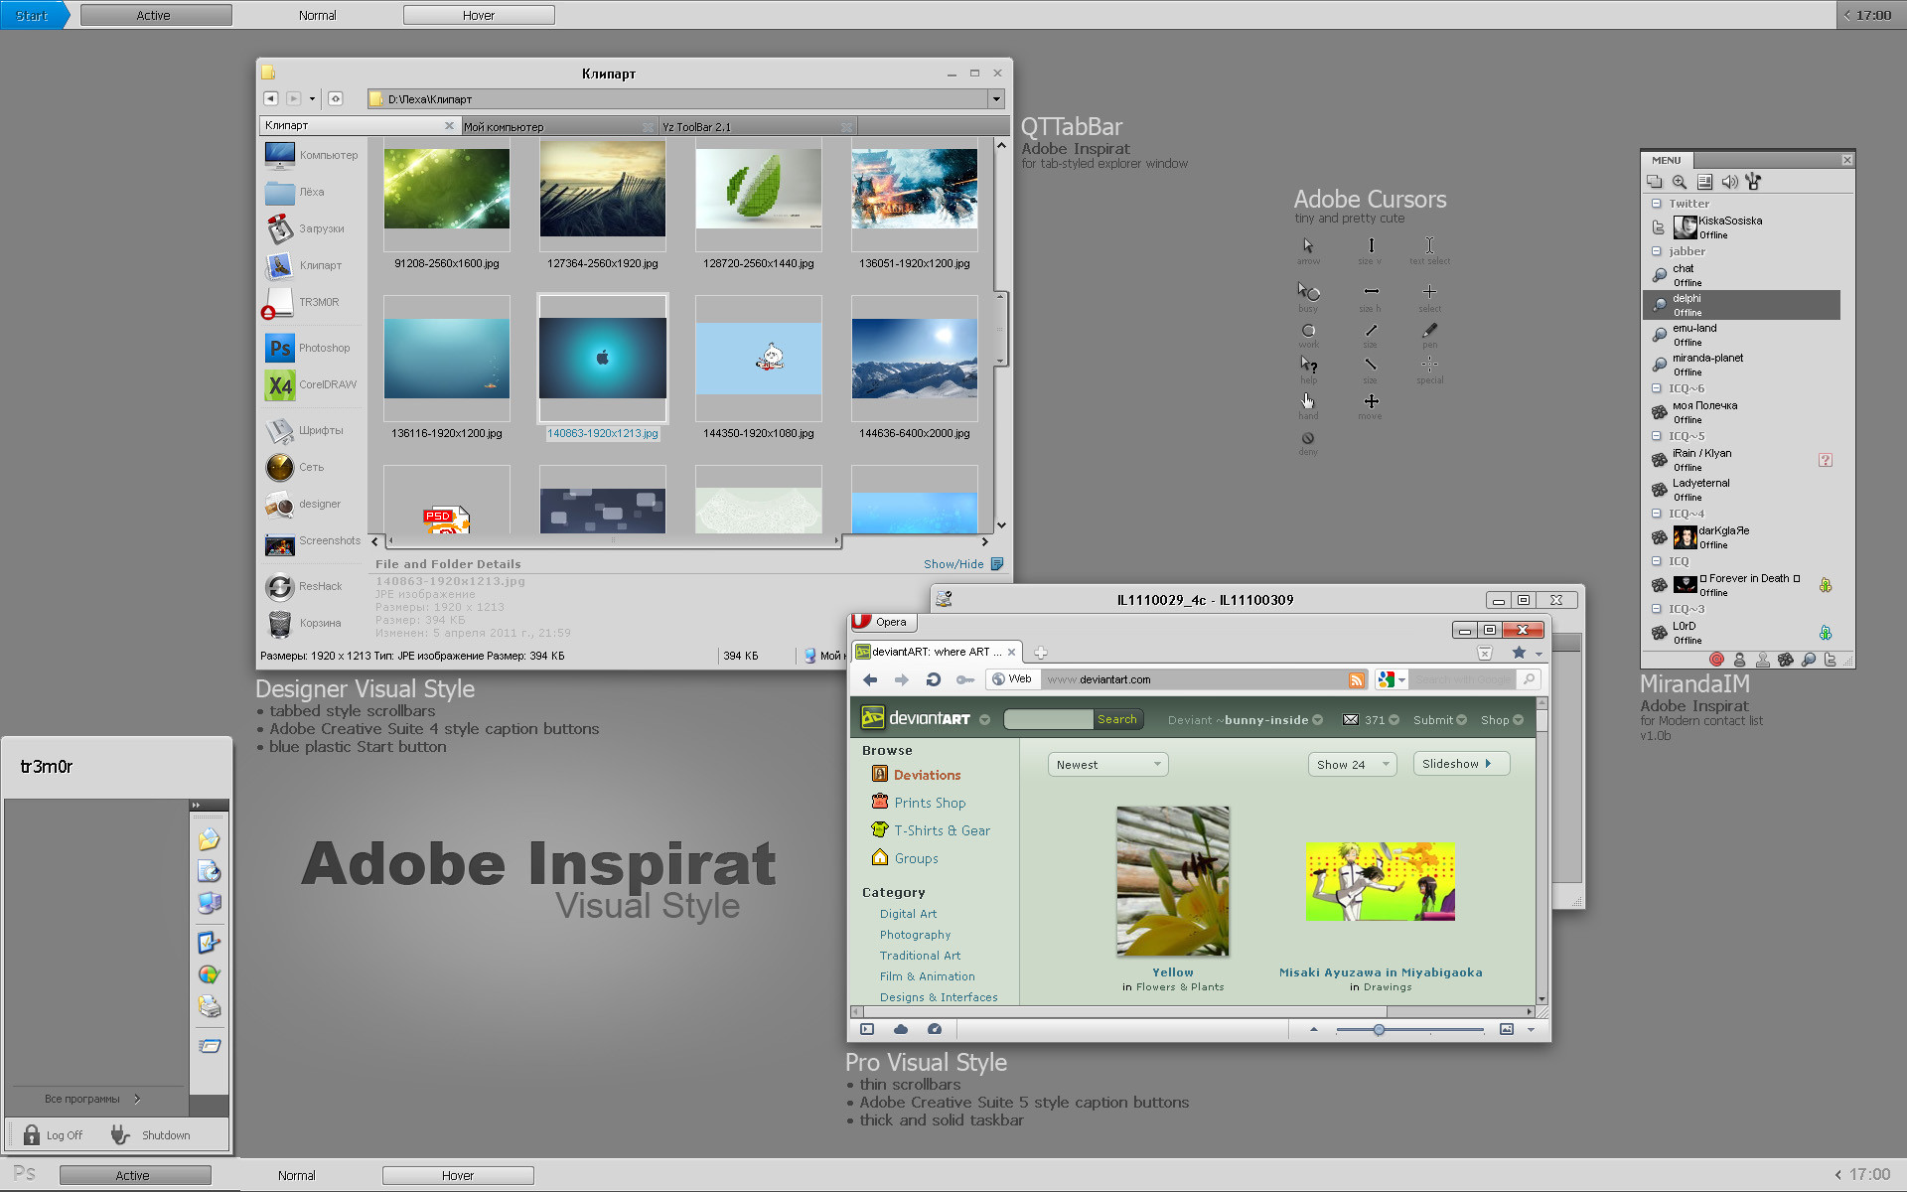Viewport: 1907px width, 1192px height.
Task: Open the closed tabs trash in Opera
Action: [1485, 653]
